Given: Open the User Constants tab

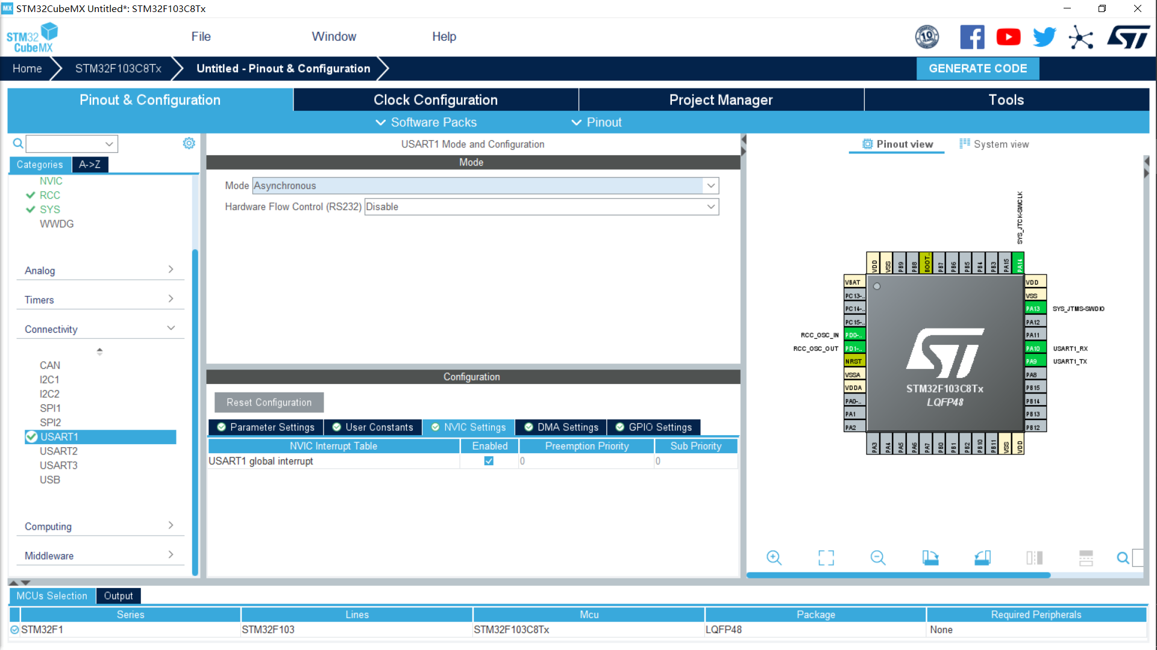Looking at the screenshot, I should (x=373, y=427).
